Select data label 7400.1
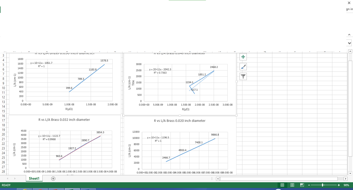 pyautogui.click(x=199, y=142)
